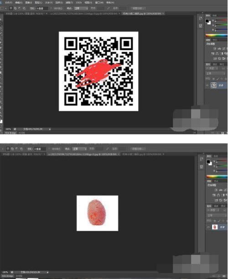Viewport: 228px width, 279px height.
Task: Switch to the 样式 panel tab in bottom window
Action: [x=216, y=181]
